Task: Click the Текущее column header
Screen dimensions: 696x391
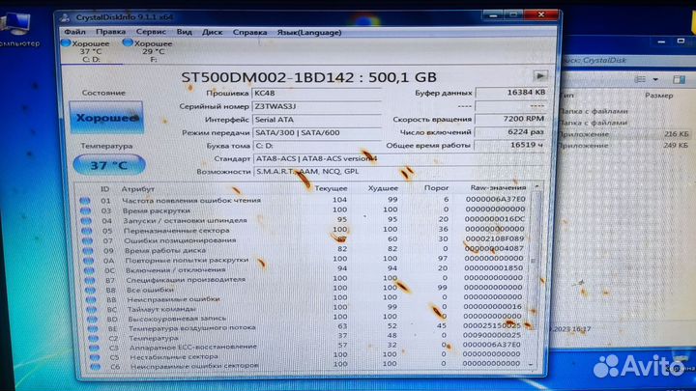Action: [332, 188]
